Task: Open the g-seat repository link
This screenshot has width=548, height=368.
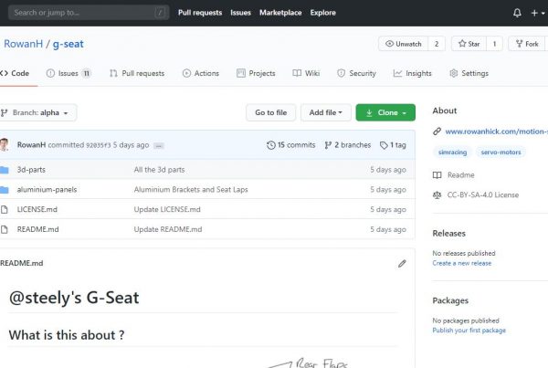Action: pos(68,44)
